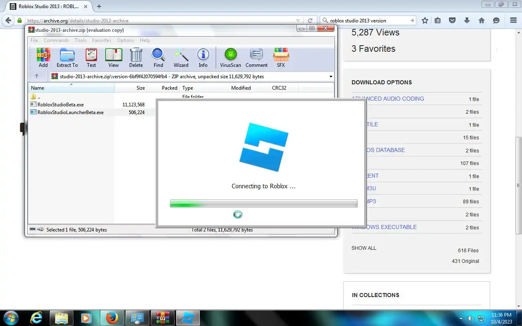Expand the archive path dropdown
This screenshot has height=326, width=522.
tap(331, 76)
